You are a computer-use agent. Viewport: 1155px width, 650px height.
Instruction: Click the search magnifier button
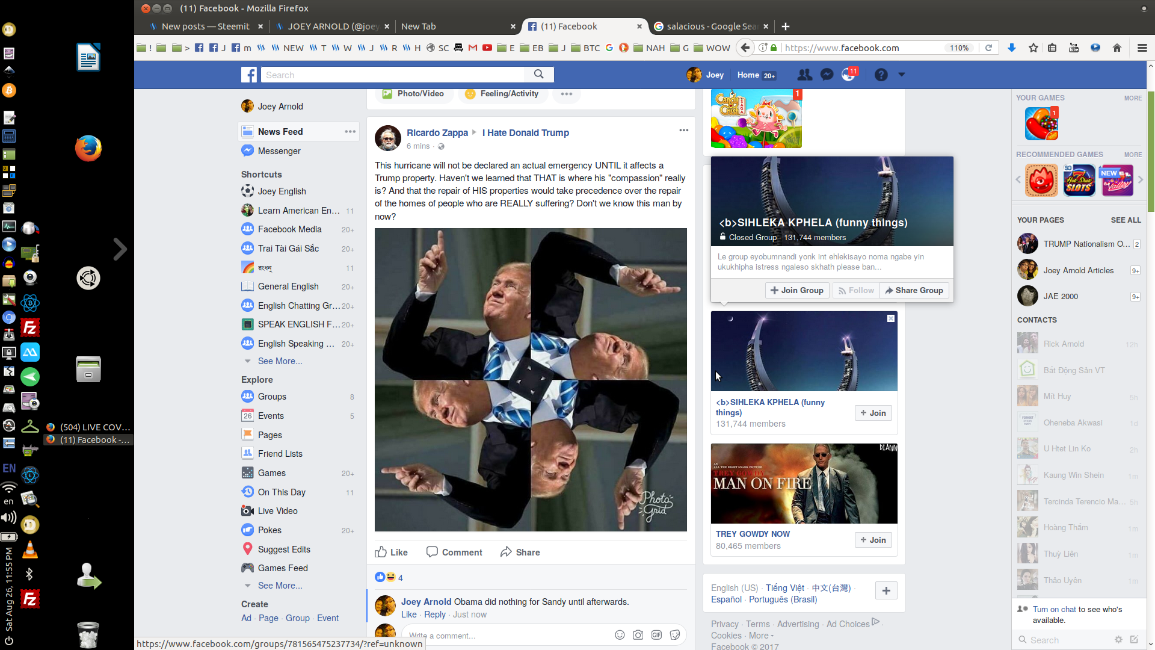[538, 74]
